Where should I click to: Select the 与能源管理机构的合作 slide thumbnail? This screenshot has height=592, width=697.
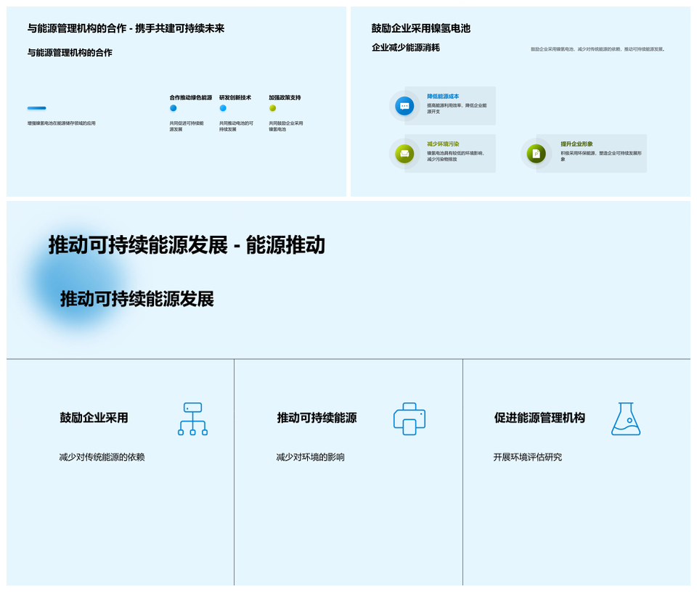click(x=176, y=102)
